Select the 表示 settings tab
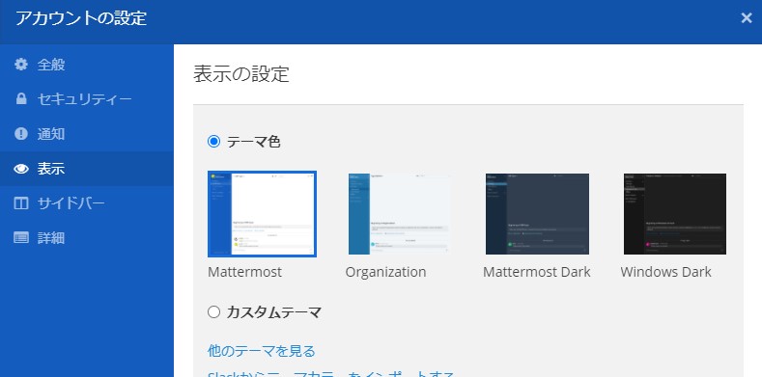Screen dimensions: 762x377 [x=87, y=169]
